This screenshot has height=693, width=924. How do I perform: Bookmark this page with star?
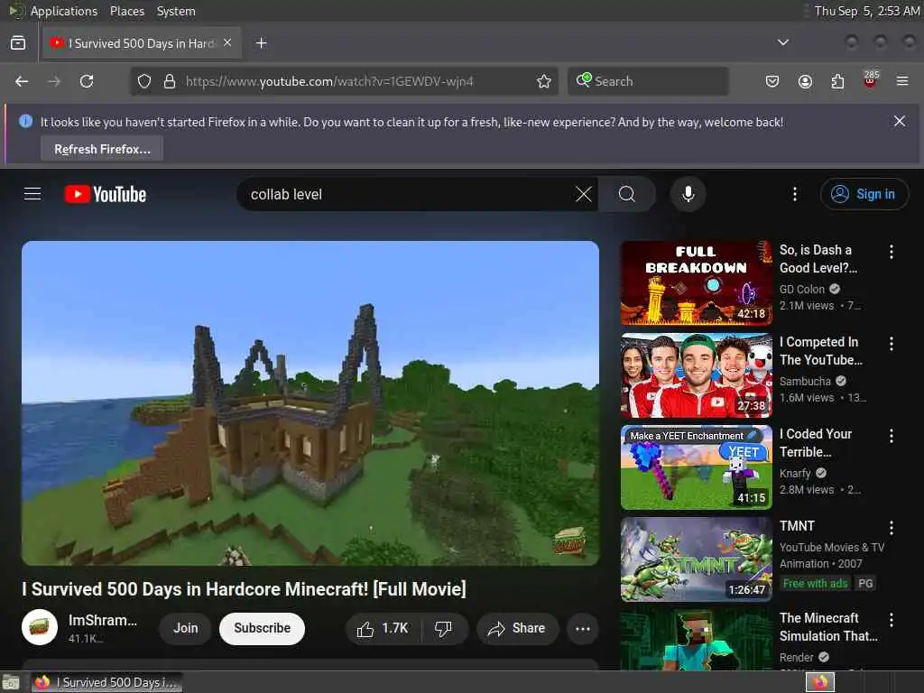pyautogui.click(x=544, y=81)
